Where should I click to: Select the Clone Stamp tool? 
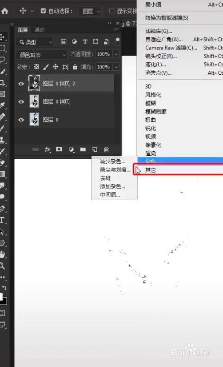pos(2,140)
